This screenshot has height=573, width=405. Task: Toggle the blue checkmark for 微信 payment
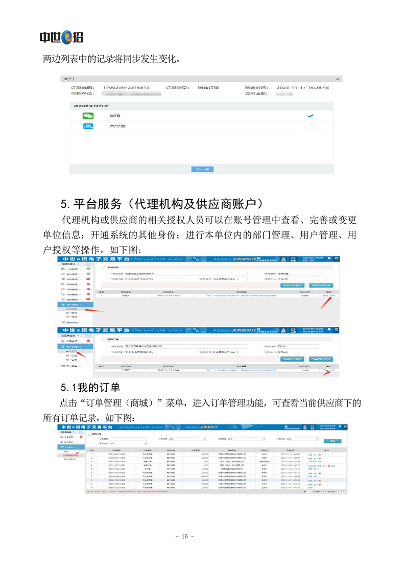pos(311,116)
